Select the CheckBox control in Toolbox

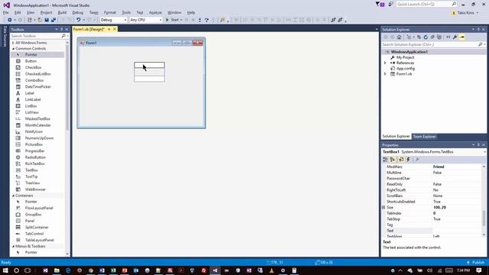point(33,67)
